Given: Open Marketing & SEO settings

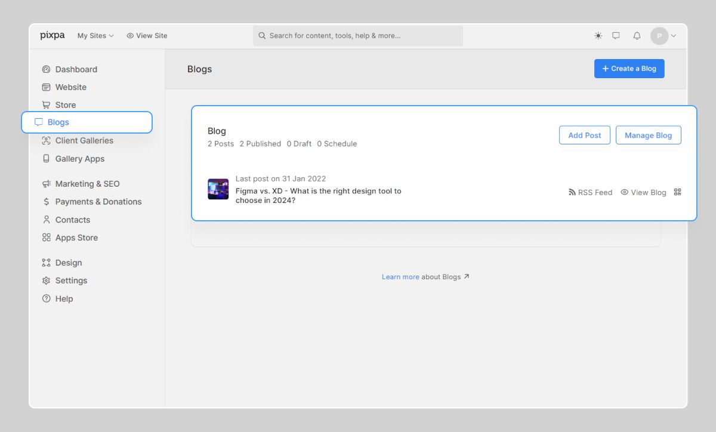Looking at the screenshot, I should tap(87, 184).
